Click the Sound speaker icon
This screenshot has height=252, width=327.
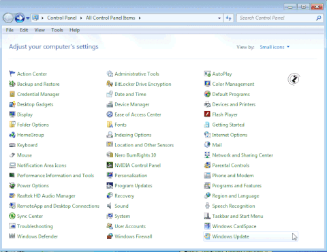pos(110,206)
